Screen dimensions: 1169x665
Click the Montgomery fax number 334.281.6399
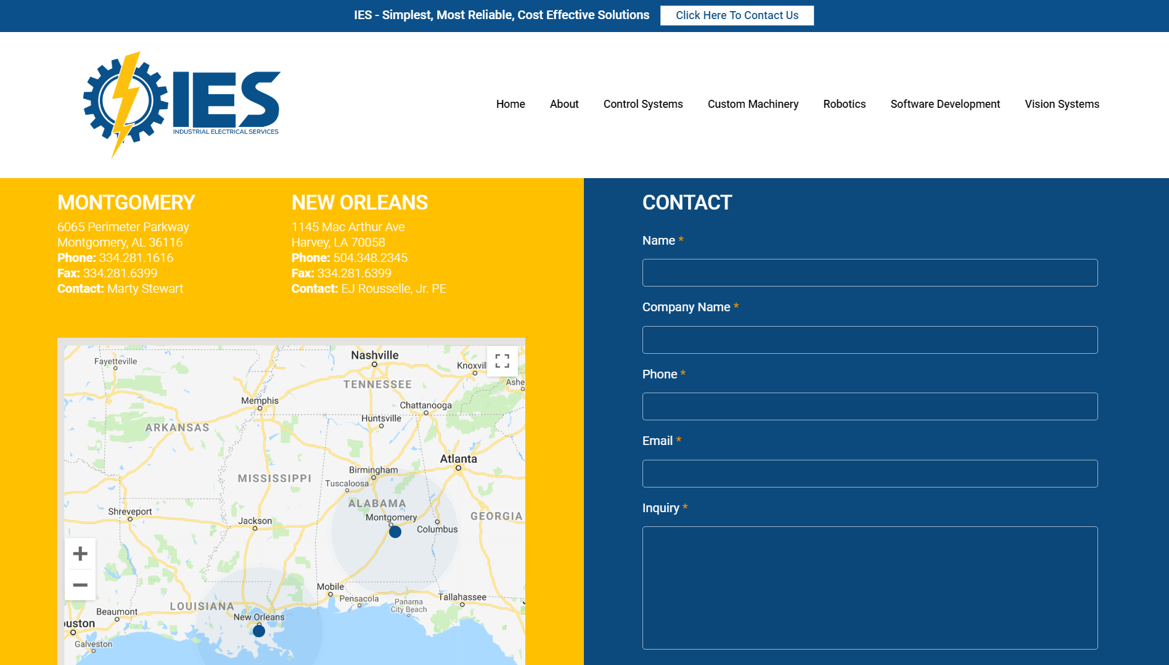coord(120,273)
